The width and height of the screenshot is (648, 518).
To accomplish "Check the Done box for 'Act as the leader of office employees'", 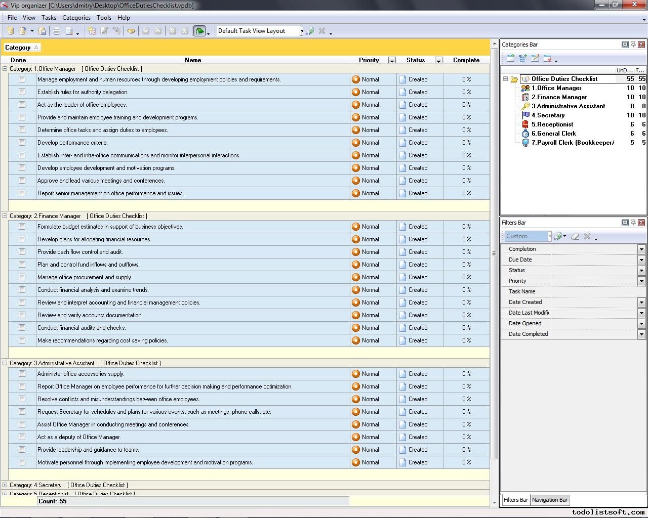I will point(21,105).
